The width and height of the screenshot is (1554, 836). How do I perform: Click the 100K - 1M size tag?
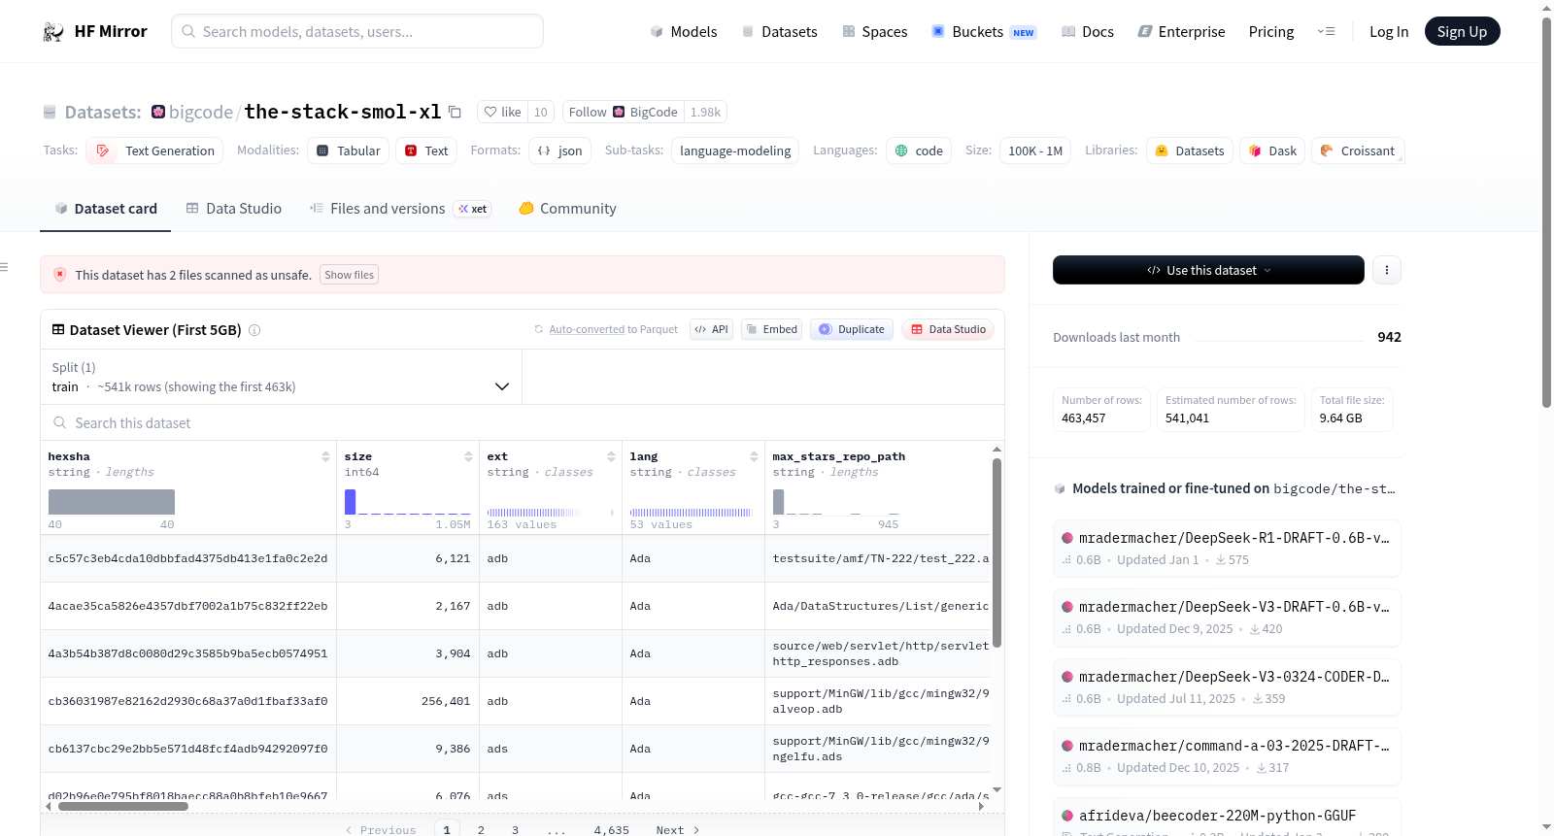tap(1035, 150)
